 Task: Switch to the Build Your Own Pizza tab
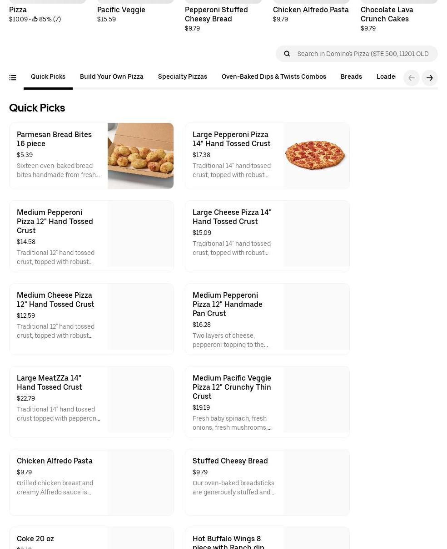[x=112, y=76]
